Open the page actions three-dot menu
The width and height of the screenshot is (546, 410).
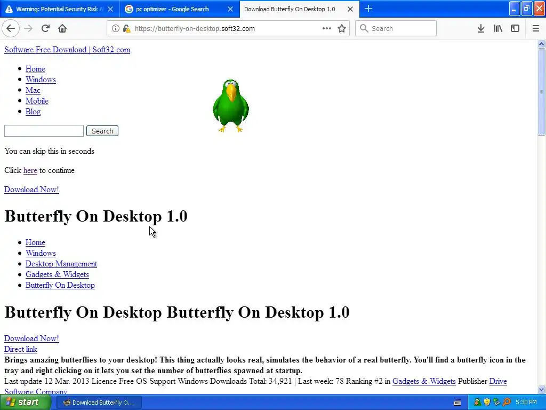click(x=327, y=29)
